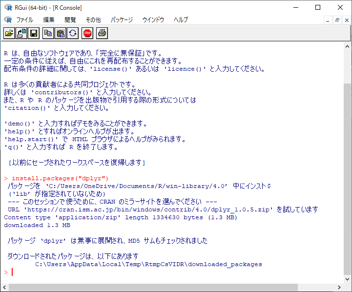The width and height of the screenshot is (352, 292).
Task: Click the Print toolbar icon
Action: pos(102,33)
